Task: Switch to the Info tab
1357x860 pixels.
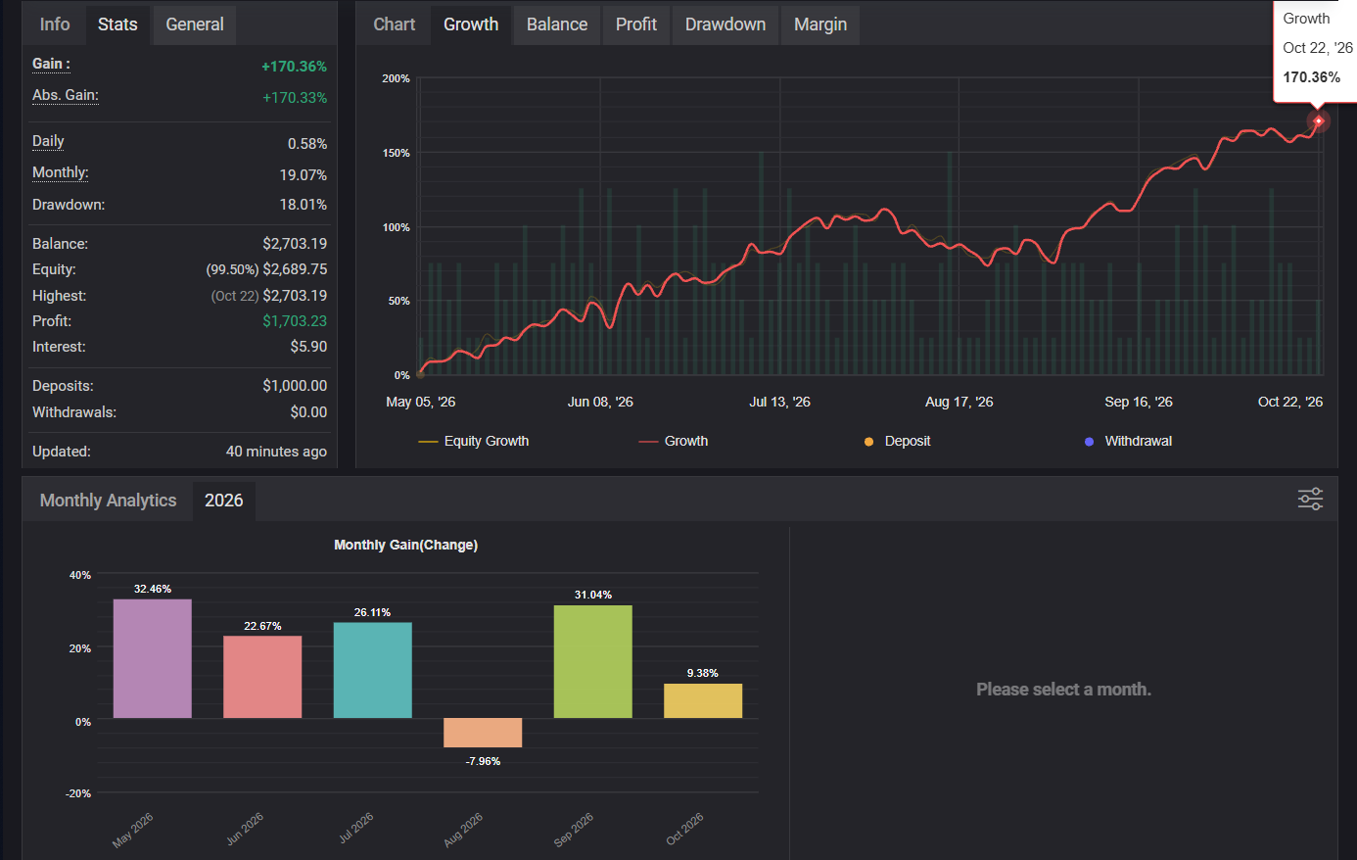Action: coord(55,24)
